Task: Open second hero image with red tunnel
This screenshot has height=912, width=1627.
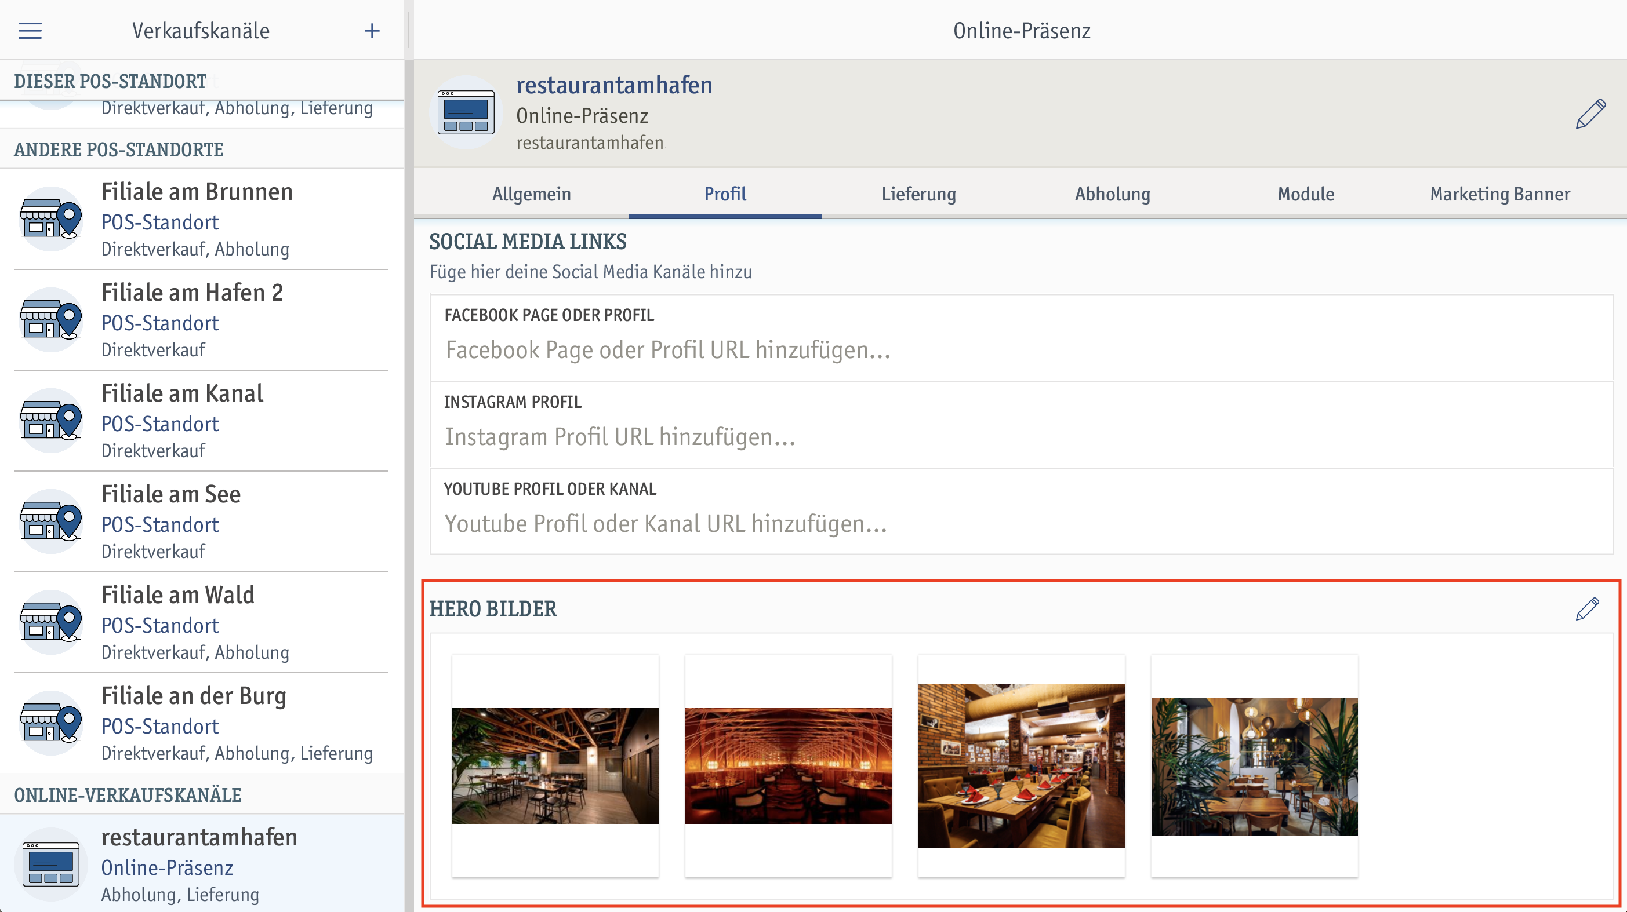Action: pyautogui.click(x=788, y=765)
